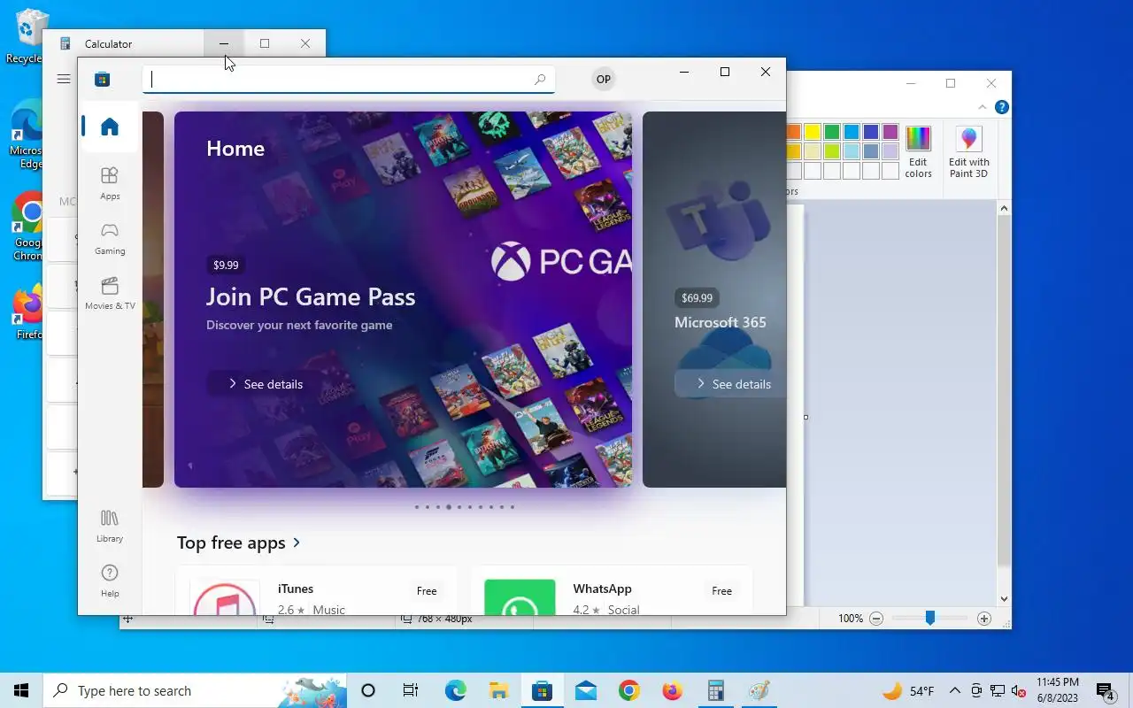Select the first carousel page dot
1133x708 pixels.
pyautogui.click(x=417, y=507)
